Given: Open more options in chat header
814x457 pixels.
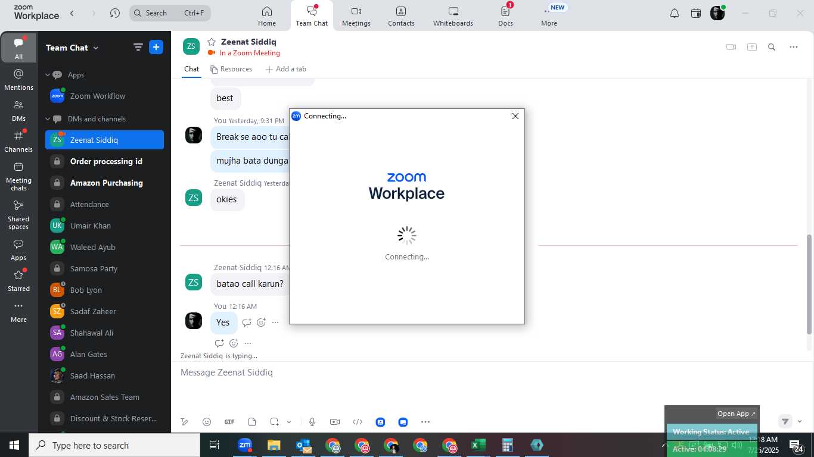Looking at the screenshot, I should (794, 47).
